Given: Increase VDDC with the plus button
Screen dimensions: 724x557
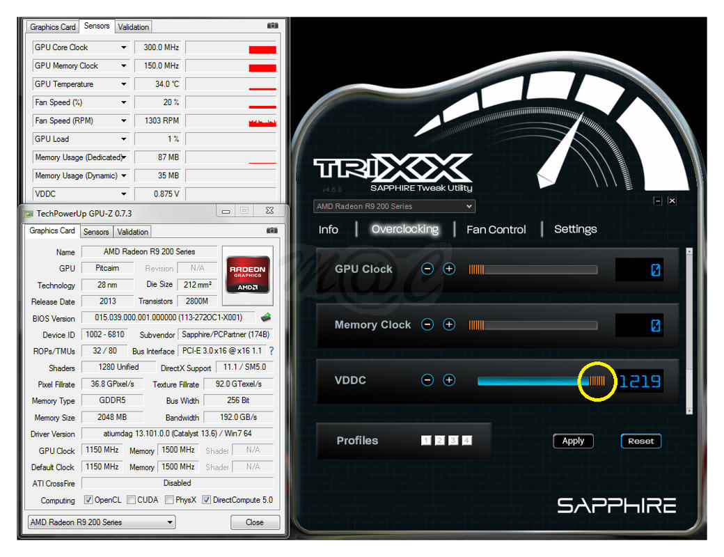Looking at the screenshot, I should pyautogui.click(x=449, y=380).
